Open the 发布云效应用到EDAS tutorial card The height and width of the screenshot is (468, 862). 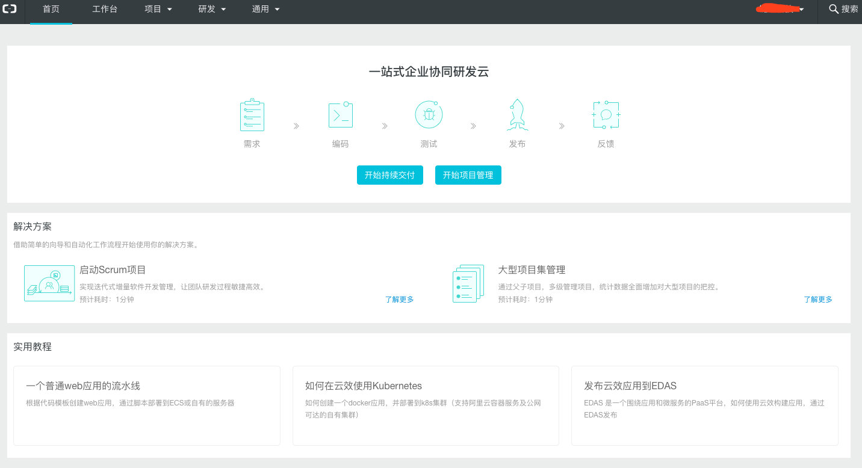point(704,405)
